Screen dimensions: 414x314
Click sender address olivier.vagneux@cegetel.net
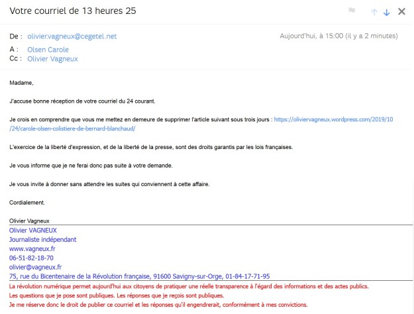coord(72,36)
